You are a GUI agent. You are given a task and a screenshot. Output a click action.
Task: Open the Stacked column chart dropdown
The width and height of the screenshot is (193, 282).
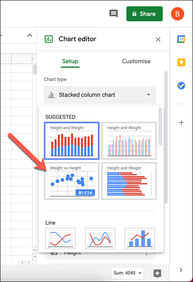[100, 95]
